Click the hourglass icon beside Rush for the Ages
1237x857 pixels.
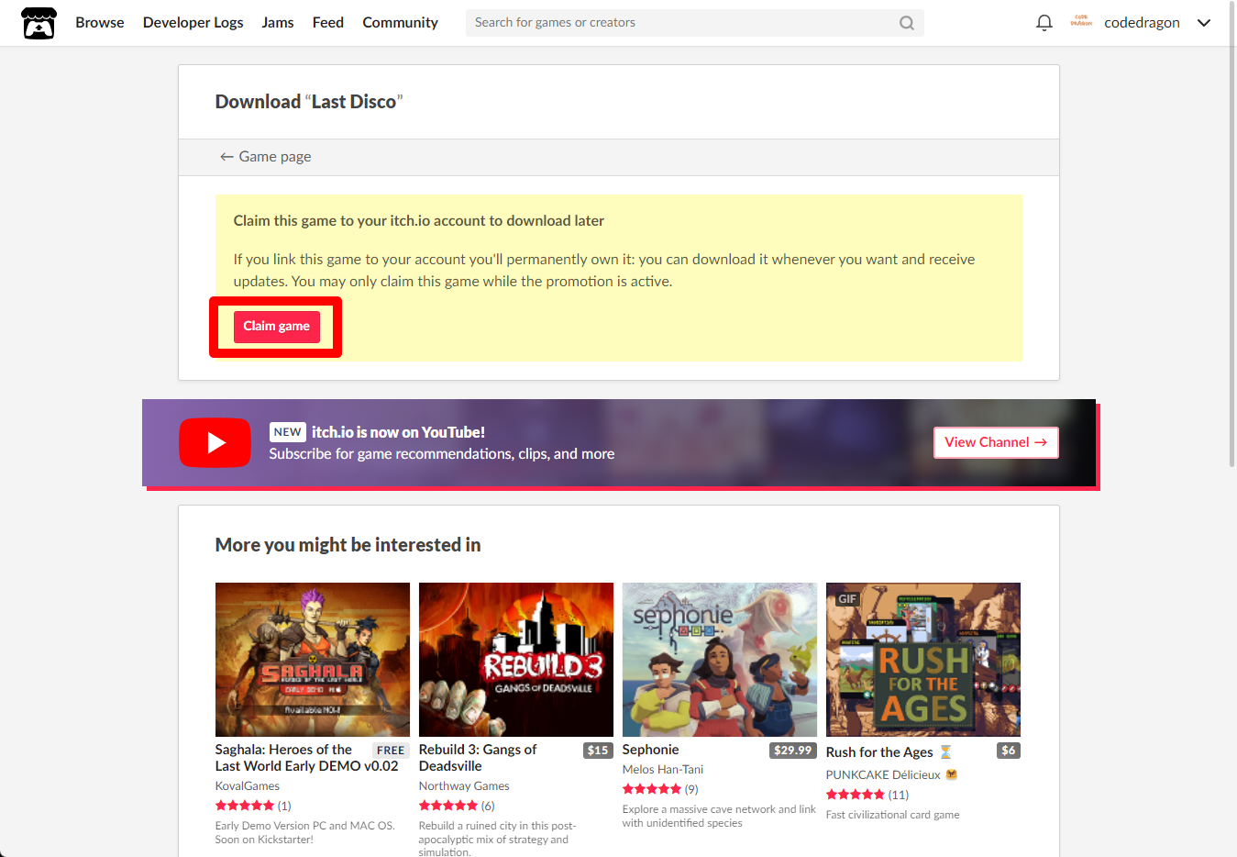pyautogui.click(x=945, y=752)
